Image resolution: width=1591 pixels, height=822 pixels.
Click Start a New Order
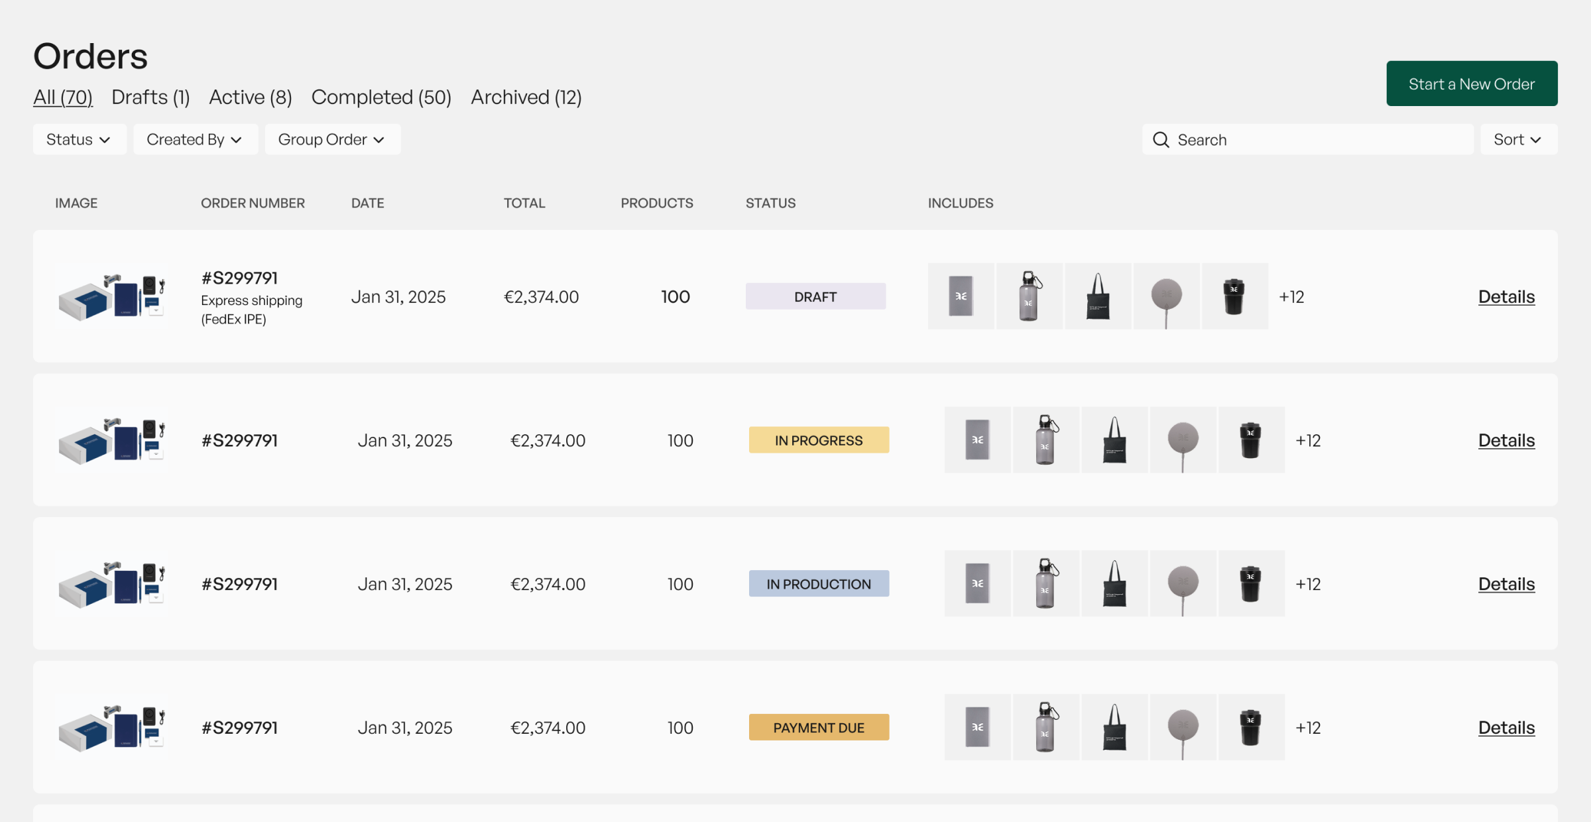[x=1472, y=84]
